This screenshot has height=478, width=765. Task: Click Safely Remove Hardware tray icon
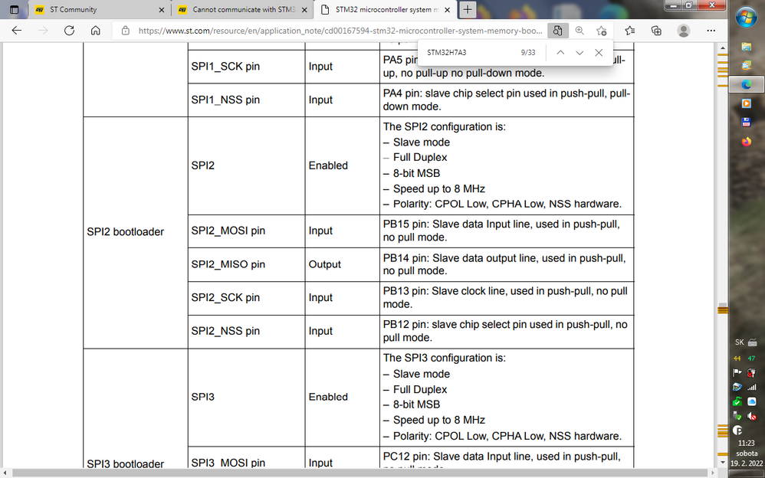pos(737,416)
